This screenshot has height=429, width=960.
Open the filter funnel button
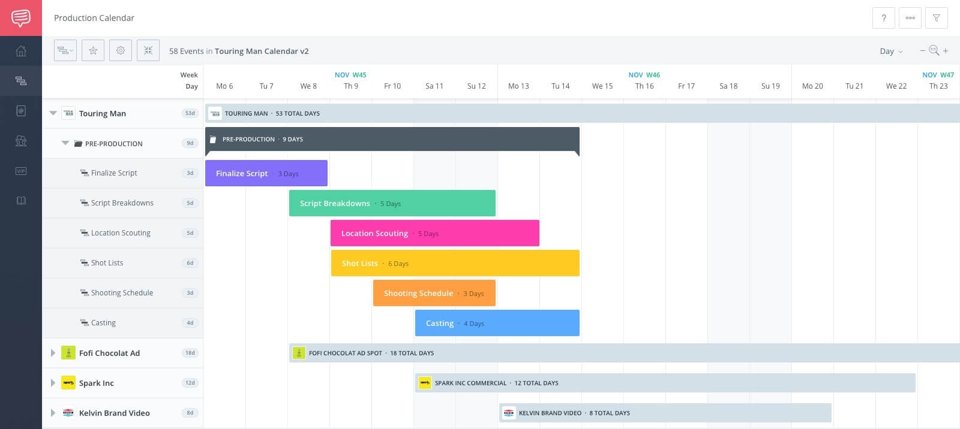[x=937, y=18]
